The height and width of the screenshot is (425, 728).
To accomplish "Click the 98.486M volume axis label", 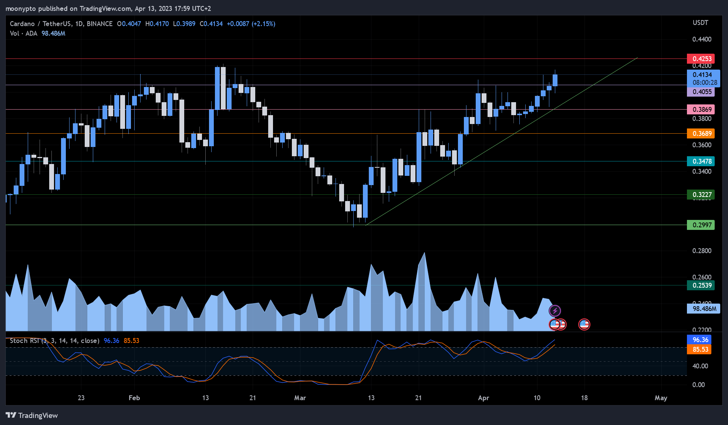I will click(x=704, y=308).
